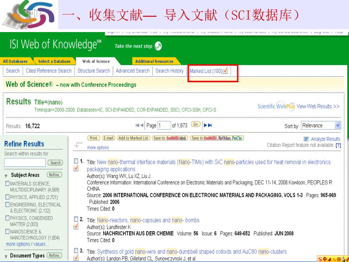The height and width of the screenshot is (262, 349).
Task: Click the page number input field
Action: pyautogui.click(x=164, y=126)
